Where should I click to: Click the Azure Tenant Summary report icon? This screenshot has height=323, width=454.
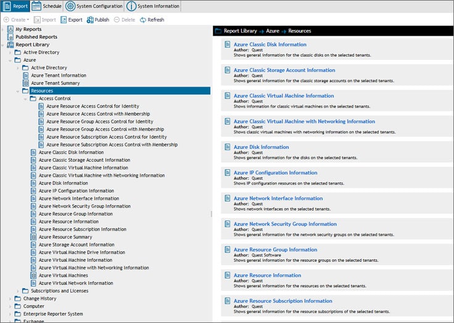[25, 83]
